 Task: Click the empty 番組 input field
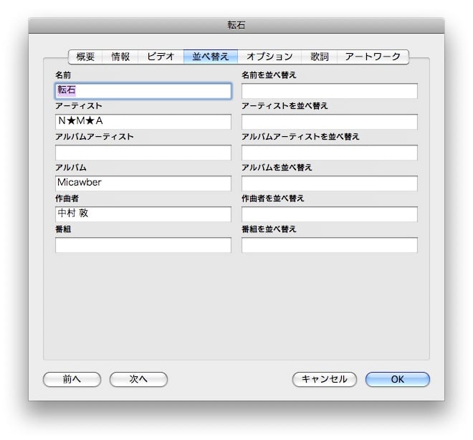click(x=143, y=245)
